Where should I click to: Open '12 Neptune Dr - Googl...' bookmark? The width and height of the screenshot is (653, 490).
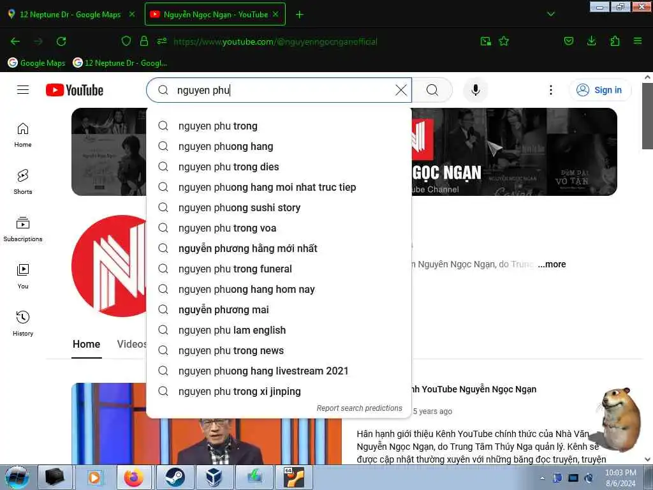[x=120, y=63]
